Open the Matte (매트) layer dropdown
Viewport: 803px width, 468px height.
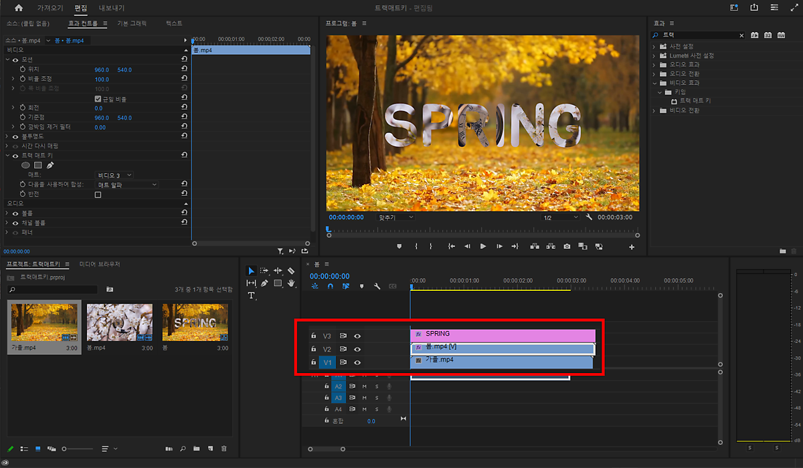click(114, 175)
